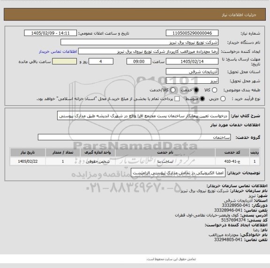This screenshot has width=270, height=268.
Task: Click the deadline time field 09:00
Action: [x=139, y=61]
